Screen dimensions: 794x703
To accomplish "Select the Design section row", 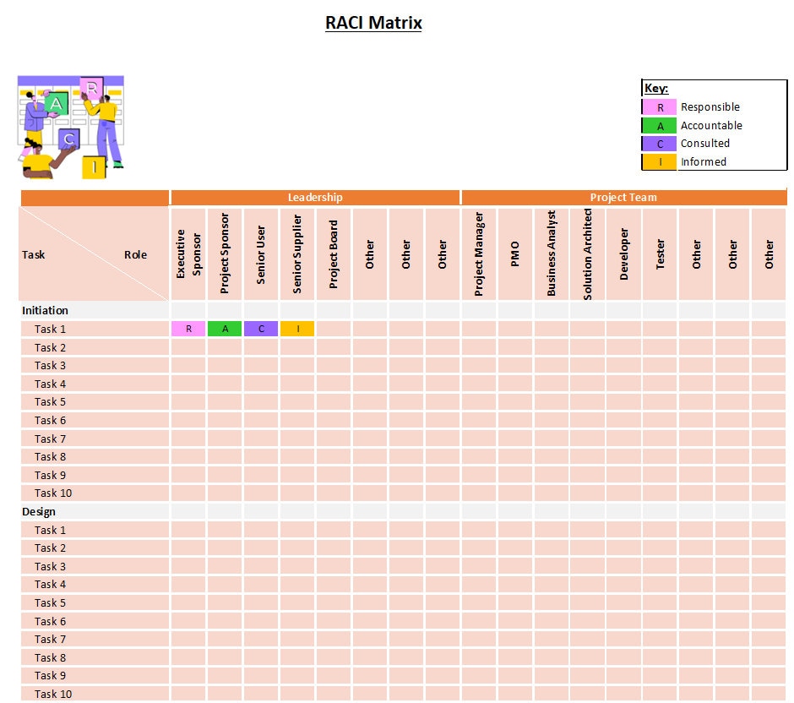I will pyautogui.click(x=93, y=511).
